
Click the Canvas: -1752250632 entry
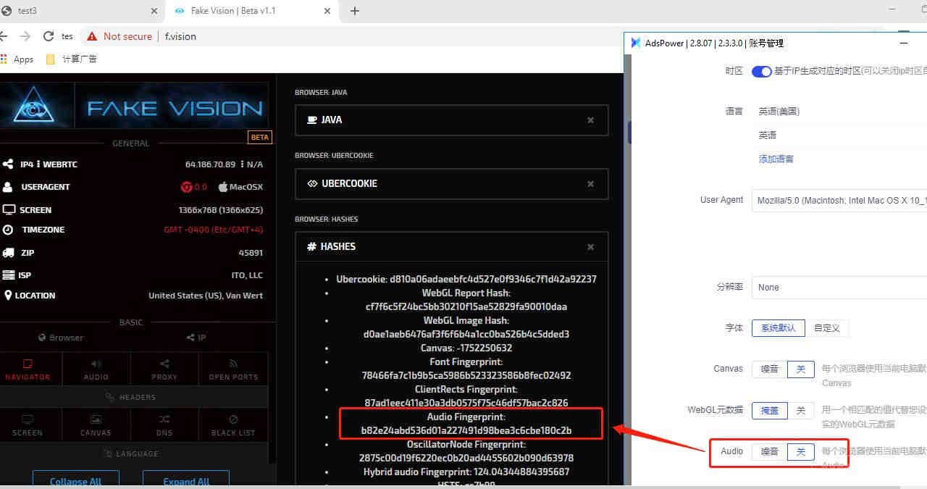point(466,348)
